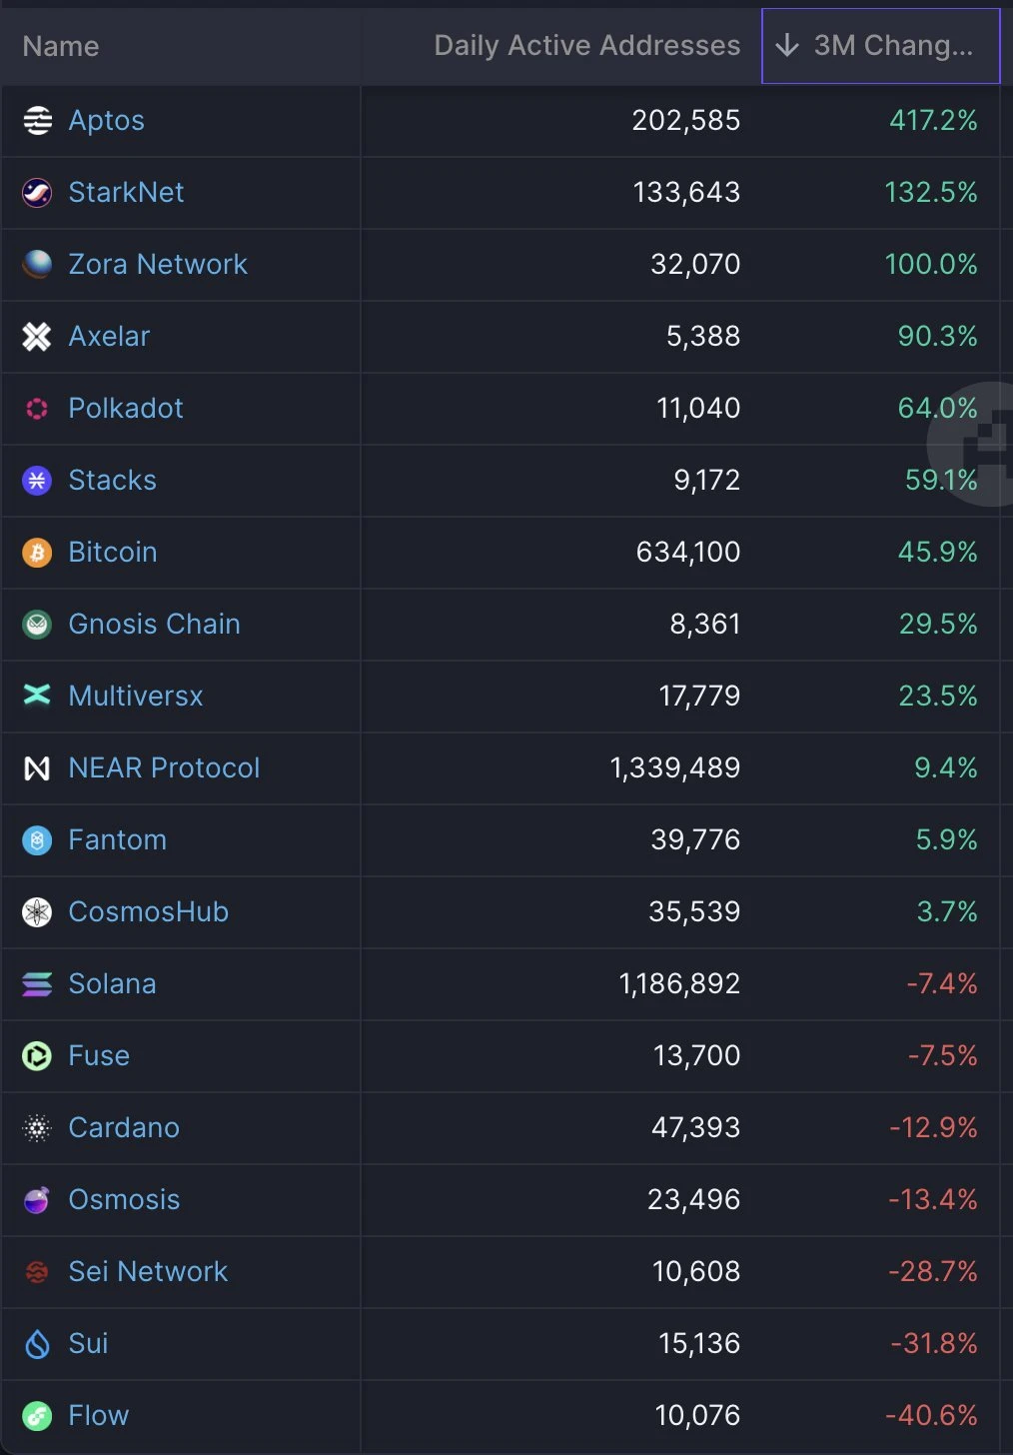Open the CosmosHub chain link
The image size is (1013, 1455).
point(148,912)
